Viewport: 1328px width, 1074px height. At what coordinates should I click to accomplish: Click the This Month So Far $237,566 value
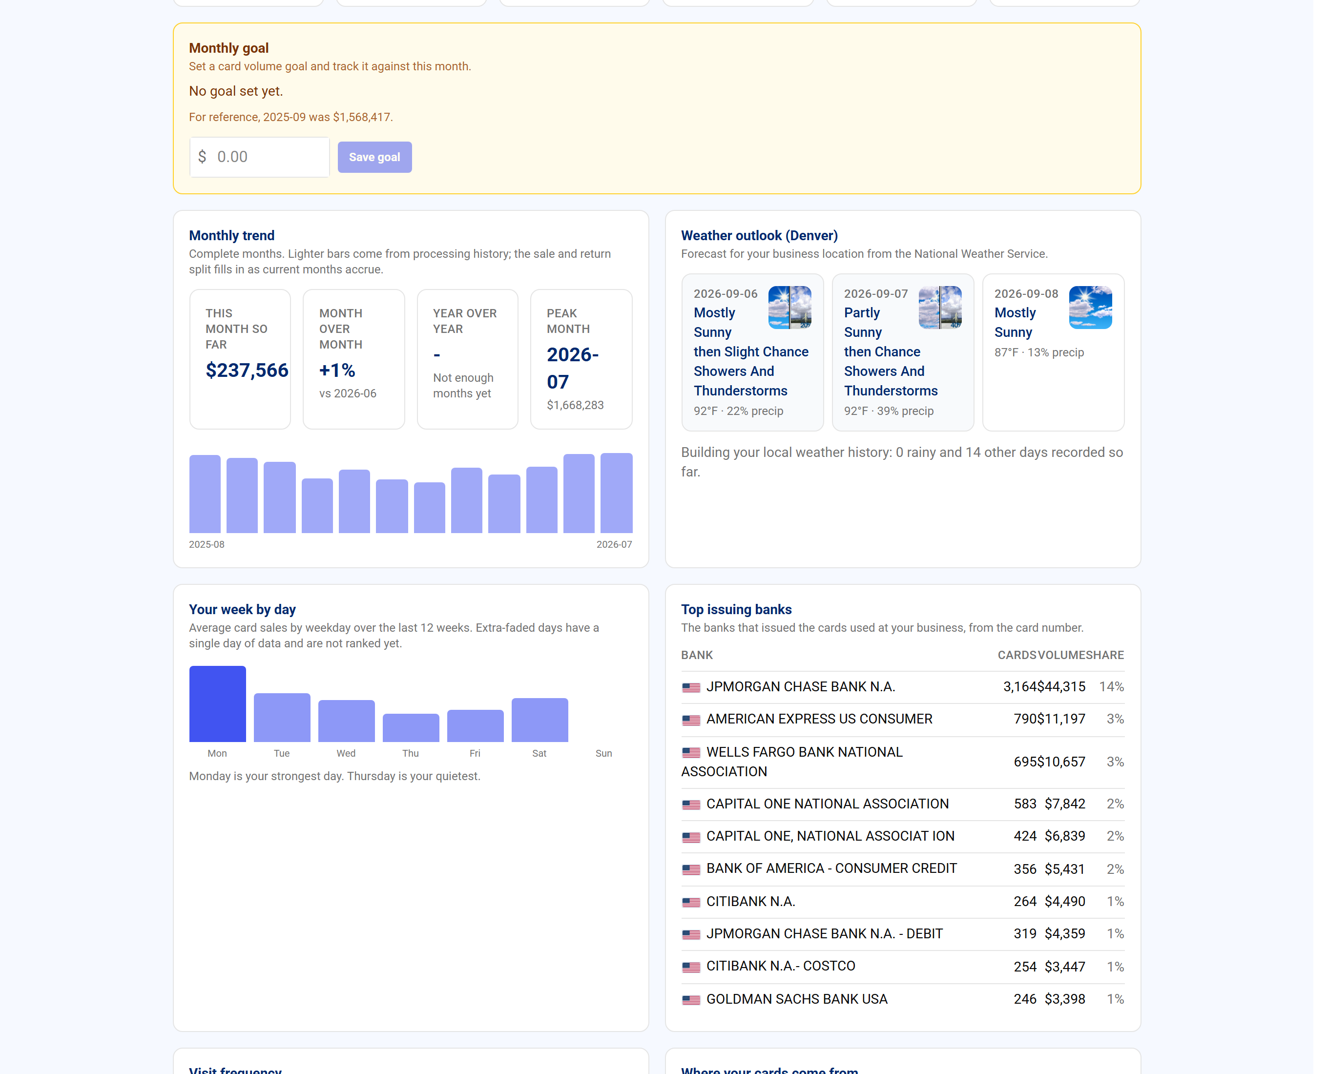[x=247, y=370]
